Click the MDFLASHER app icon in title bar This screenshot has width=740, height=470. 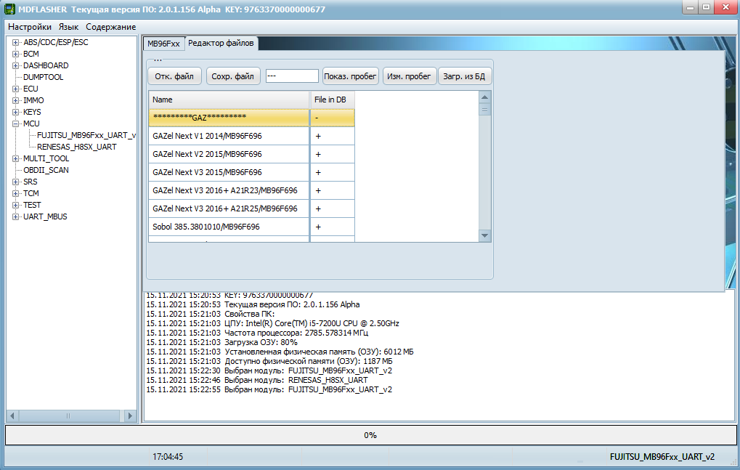pyautogui.click(x=9, y=9)
